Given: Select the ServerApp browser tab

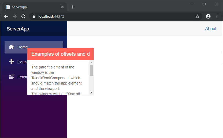Looking at the screenshot, I should pos(32,7).
